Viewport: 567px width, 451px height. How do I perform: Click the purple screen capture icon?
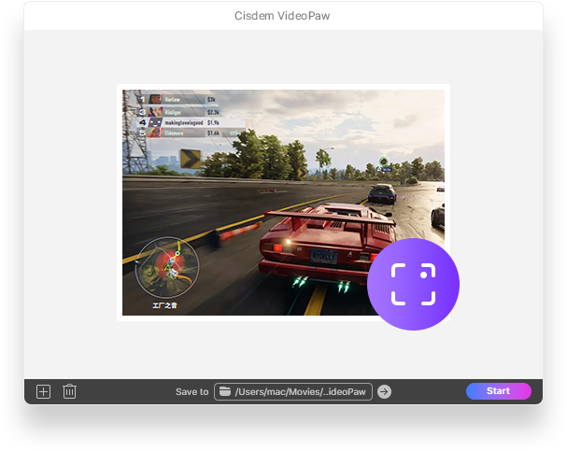(x=413, y=284)
